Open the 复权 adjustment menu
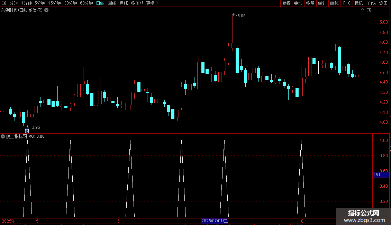Image resolution: width=391 pixels, height=225 pixels. (x=286, y=3)
